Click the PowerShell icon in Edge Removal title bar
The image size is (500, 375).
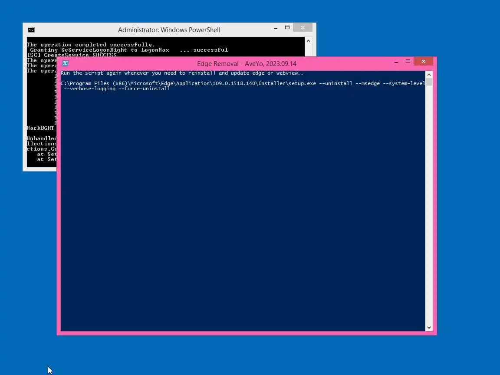click(x=65, y=63)
